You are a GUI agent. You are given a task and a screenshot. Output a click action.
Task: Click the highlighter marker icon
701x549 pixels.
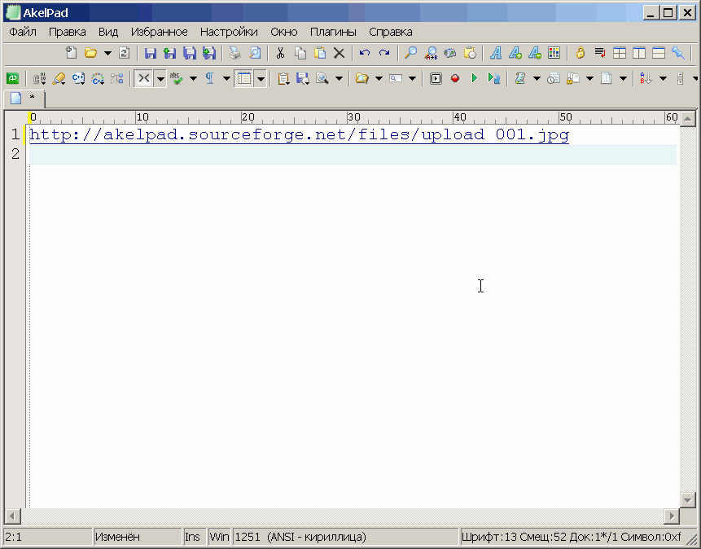(x=59, y=79)
